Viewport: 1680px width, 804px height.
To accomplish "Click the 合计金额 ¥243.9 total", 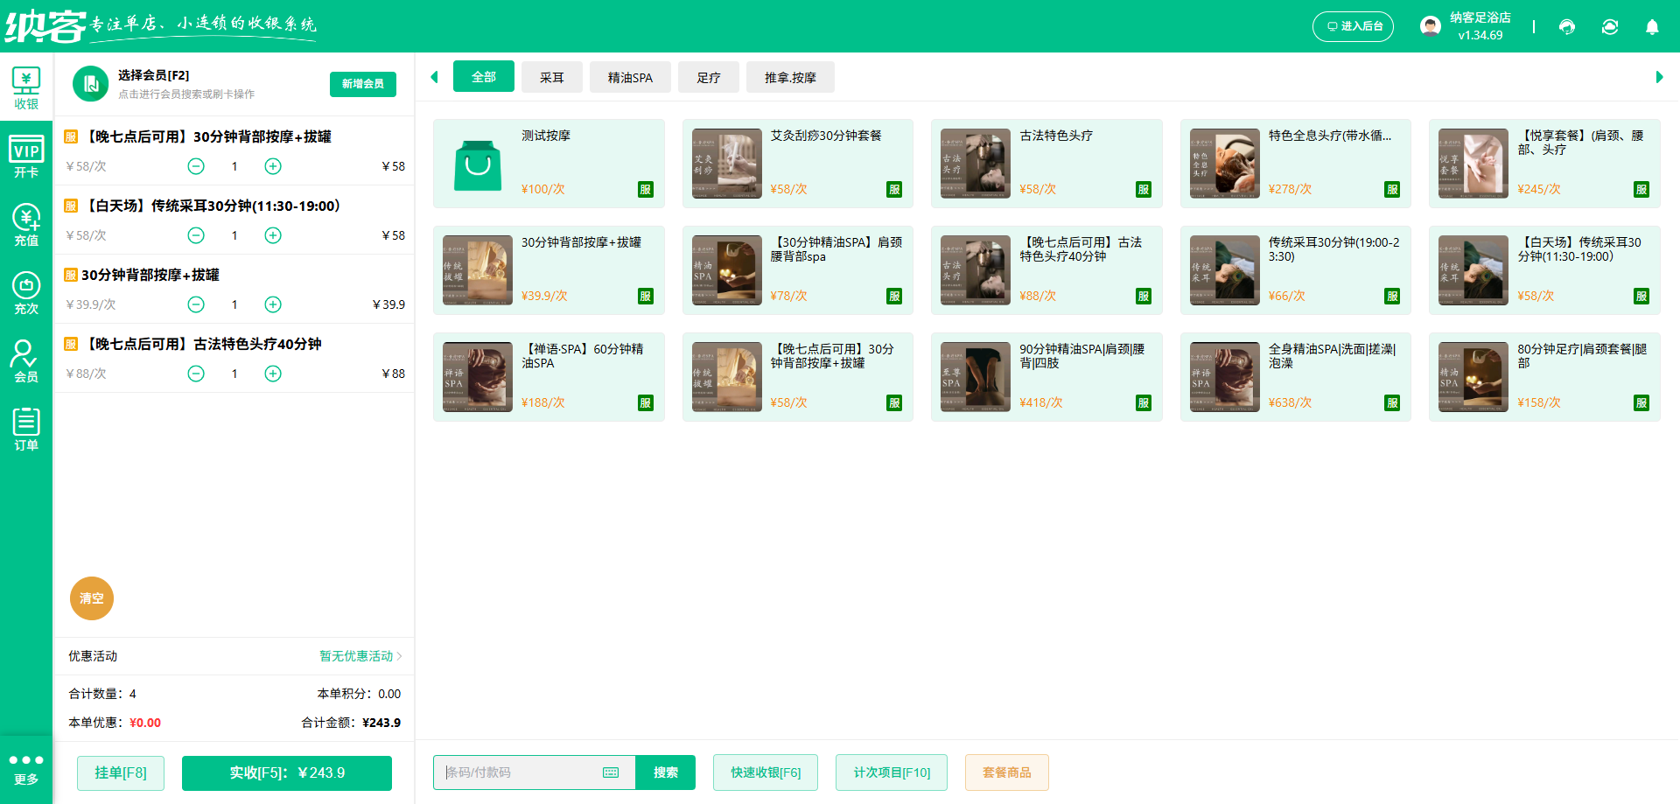I will tap(351, 723).
